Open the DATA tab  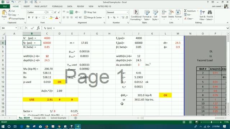coord(70,6)
